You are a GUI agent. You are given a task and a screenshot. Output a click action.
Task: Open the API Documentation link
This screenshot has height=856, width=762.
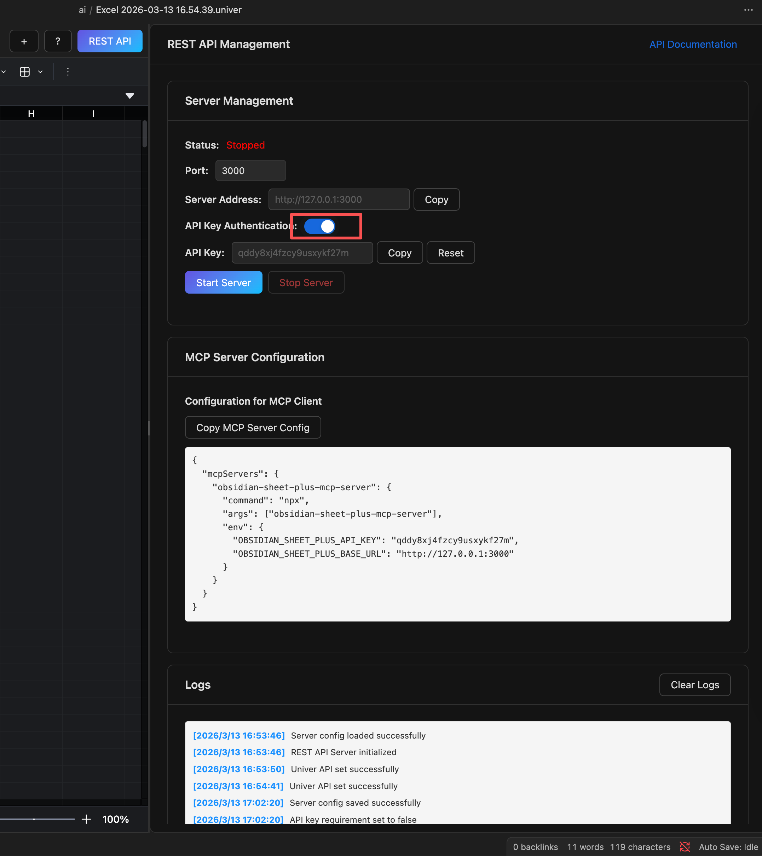coord(693,44)
